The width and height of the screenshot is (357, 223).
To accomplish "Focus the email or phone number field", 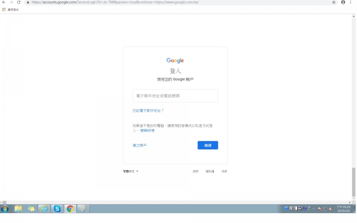I will 175,96.
